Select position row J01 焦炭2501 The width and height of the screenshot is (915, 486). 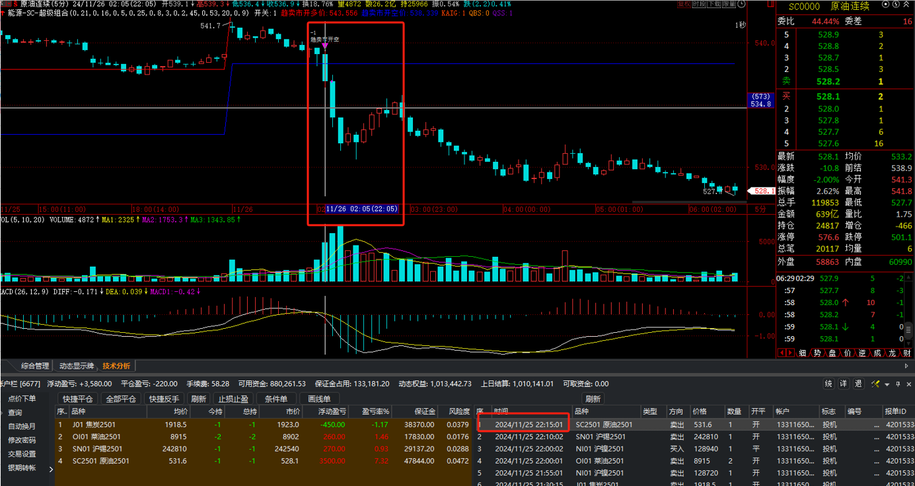pyautogui.click(x=264, y=425)
